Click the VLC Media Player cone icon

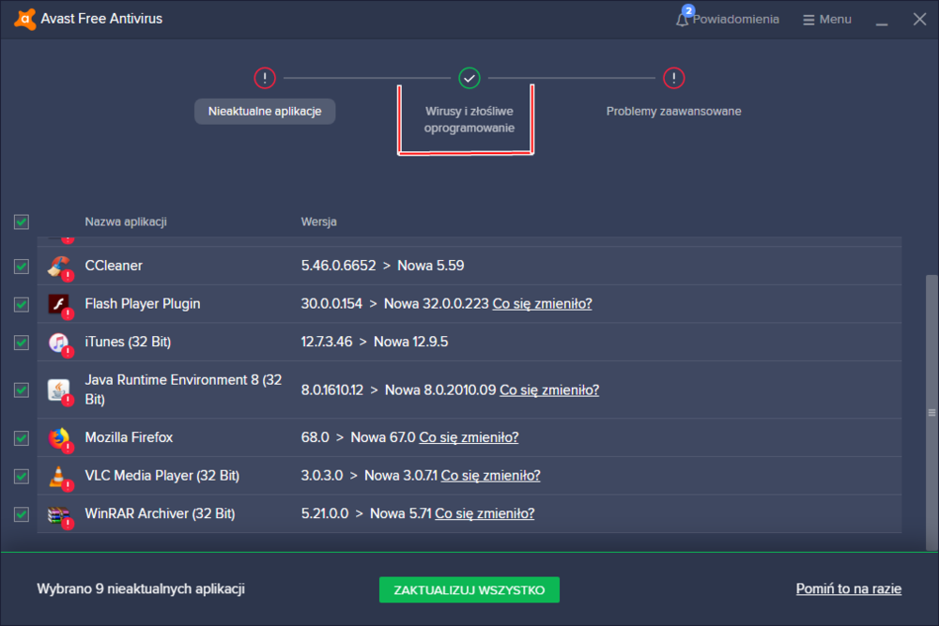tap(59, 477)
